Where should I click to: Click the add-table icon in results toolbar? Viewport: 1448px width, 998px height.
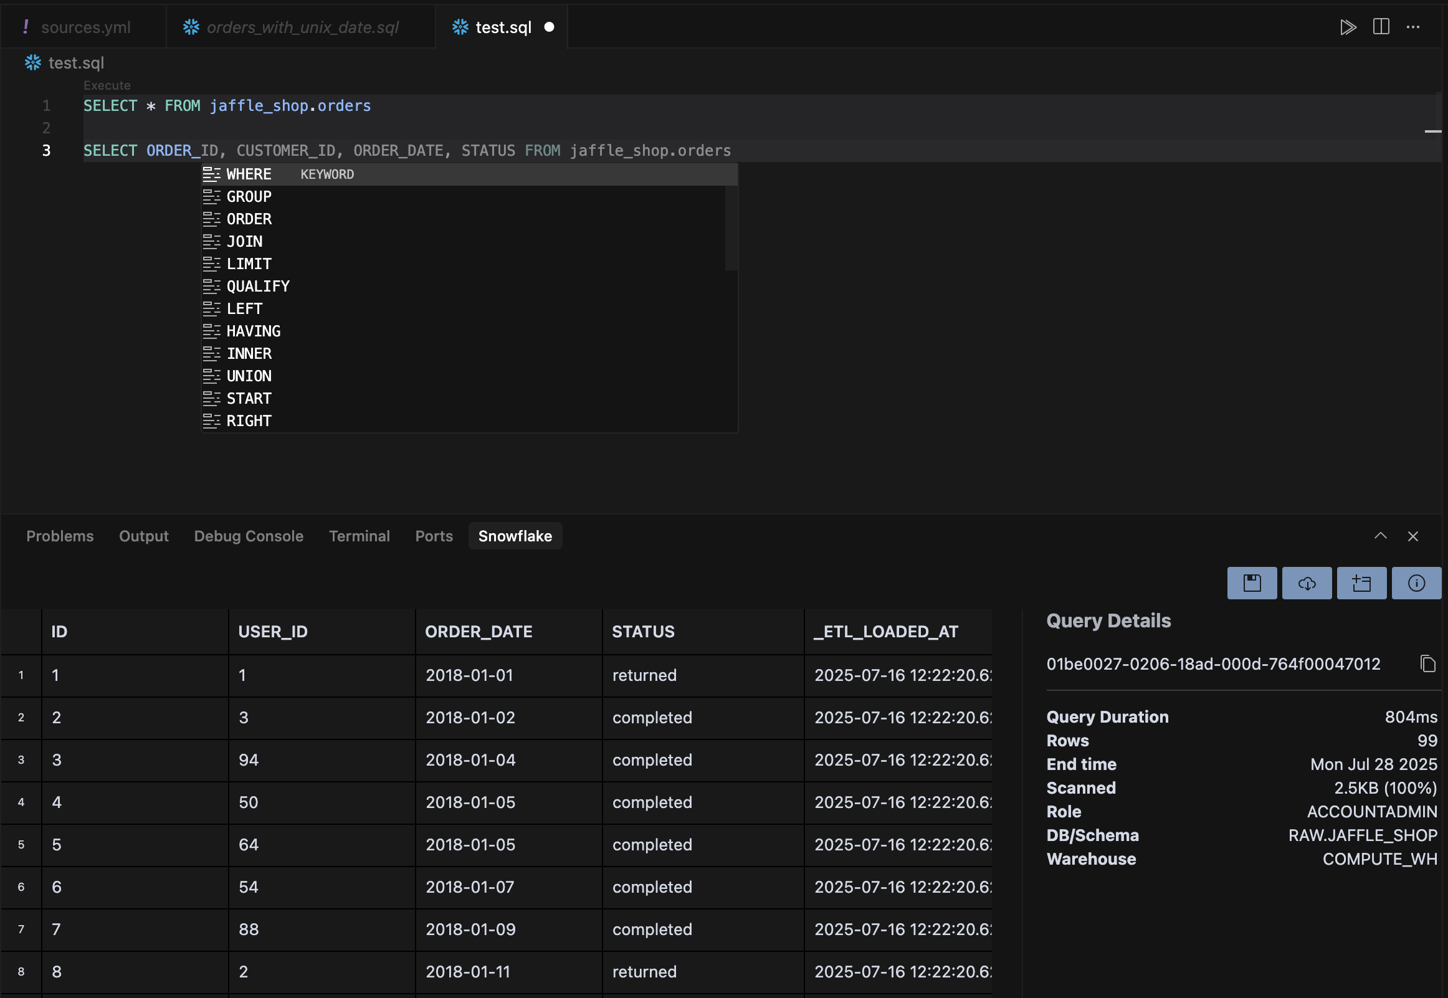pyautogui.click(x=1361, y=583)
